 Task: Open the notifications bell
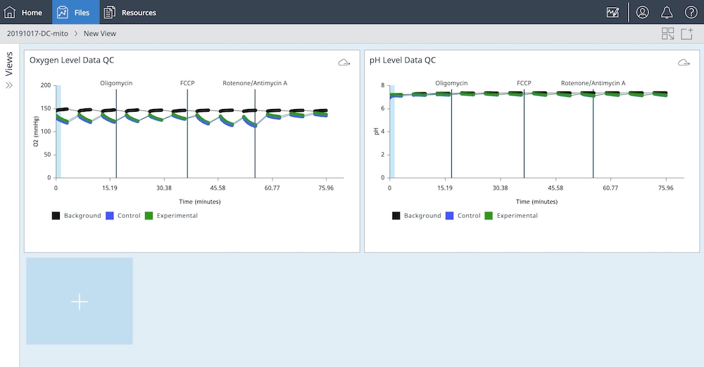point(667,12)
